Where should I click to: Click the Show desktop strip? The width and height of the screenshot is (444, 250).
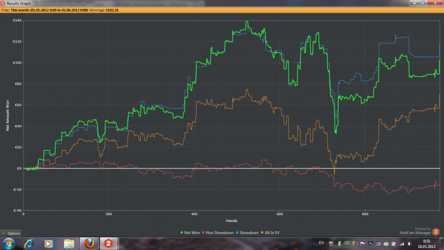(x=441, y=244)
